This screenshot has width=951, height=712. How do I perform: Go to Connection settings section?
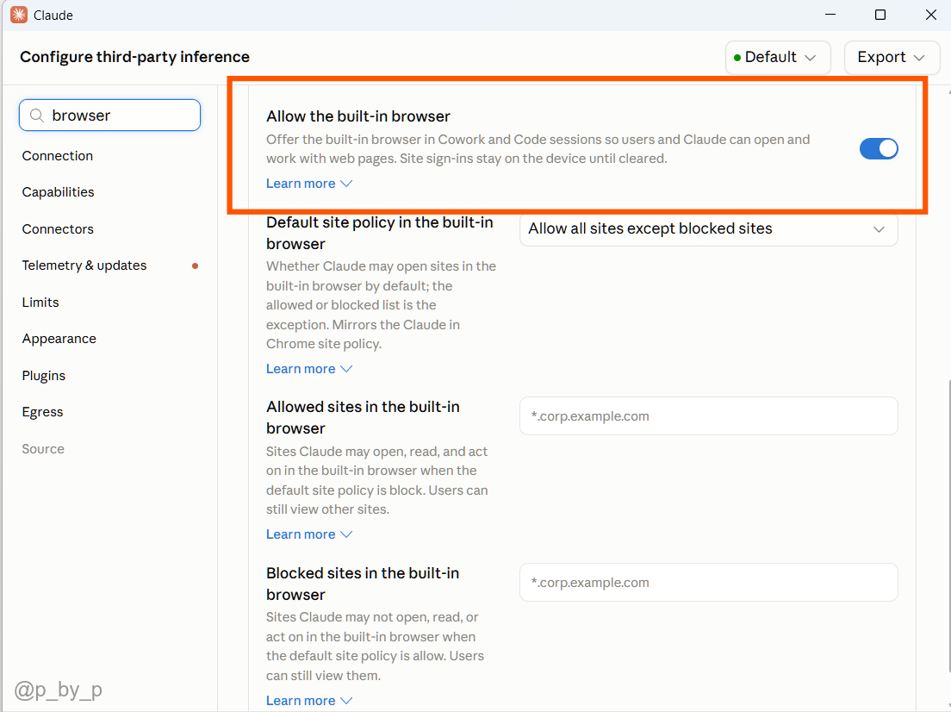pyautogui.click(x=58, y=156)
